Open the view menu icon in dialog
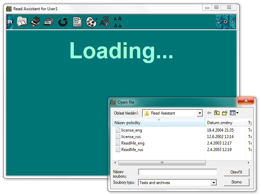 pos(234,113)
